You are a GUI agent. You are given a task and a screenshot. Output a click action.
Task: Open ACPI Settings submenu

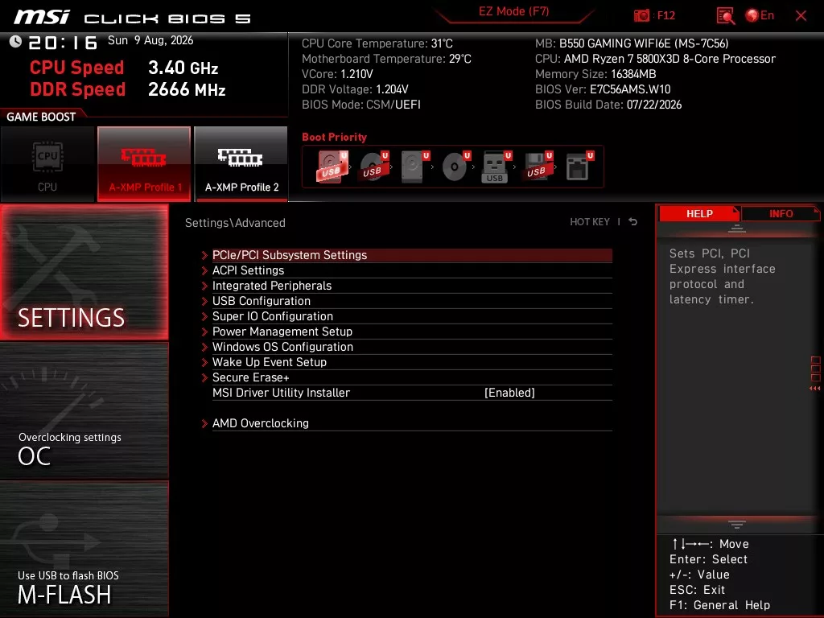pyautogui.click(x=412, y=270)
